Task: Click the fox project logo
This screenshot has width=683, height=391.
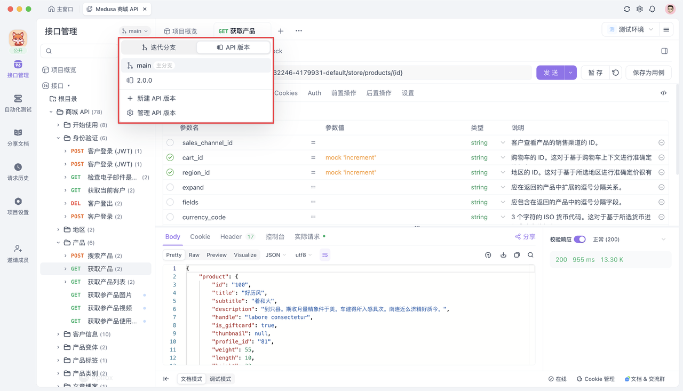Action: (18, 38)
